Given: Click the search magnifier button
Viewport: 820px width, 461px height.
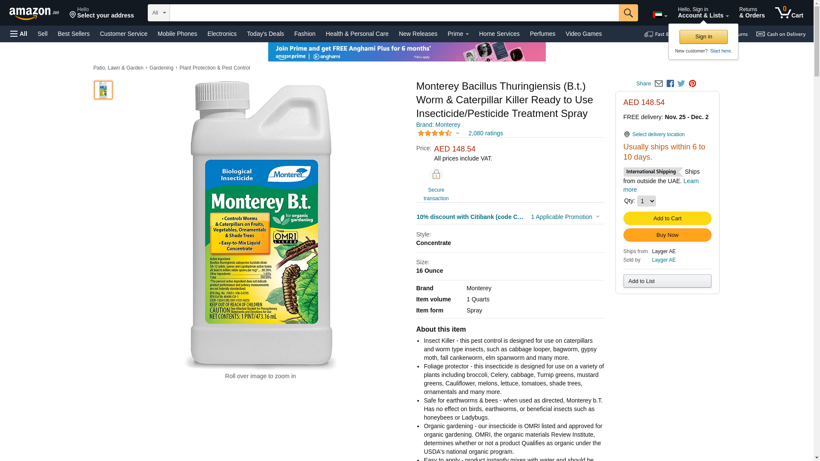Looking at the screenshot, I should tap(628, 13).
